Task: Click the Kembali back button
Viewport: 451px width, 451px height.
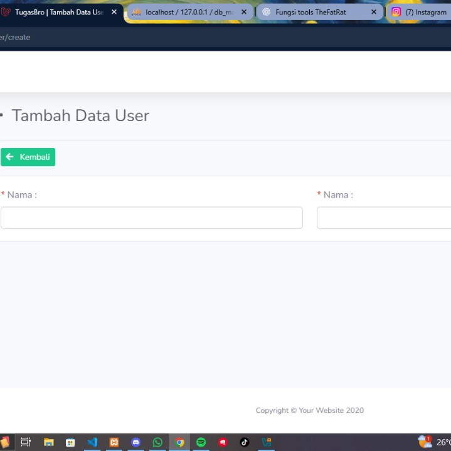Action: coord(28,157)
